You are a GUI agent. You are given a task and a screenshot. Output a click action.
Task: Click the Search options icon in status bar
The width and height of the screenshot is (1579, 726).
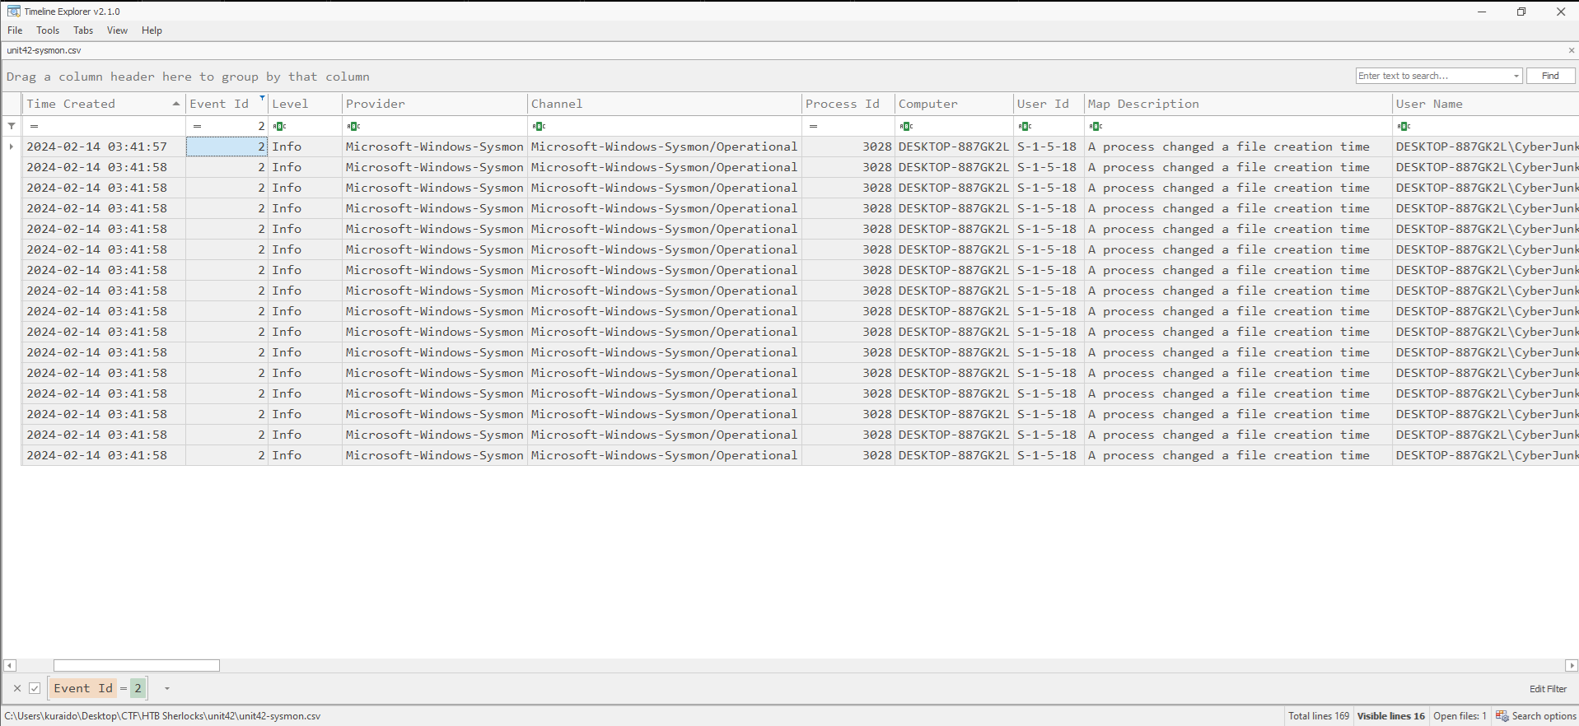point(1502,716)
